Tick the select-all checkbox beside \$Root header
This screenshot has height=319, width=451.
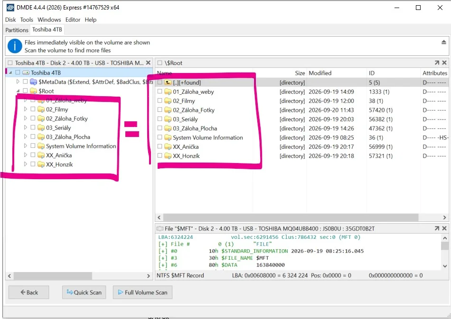click(160, 63)
